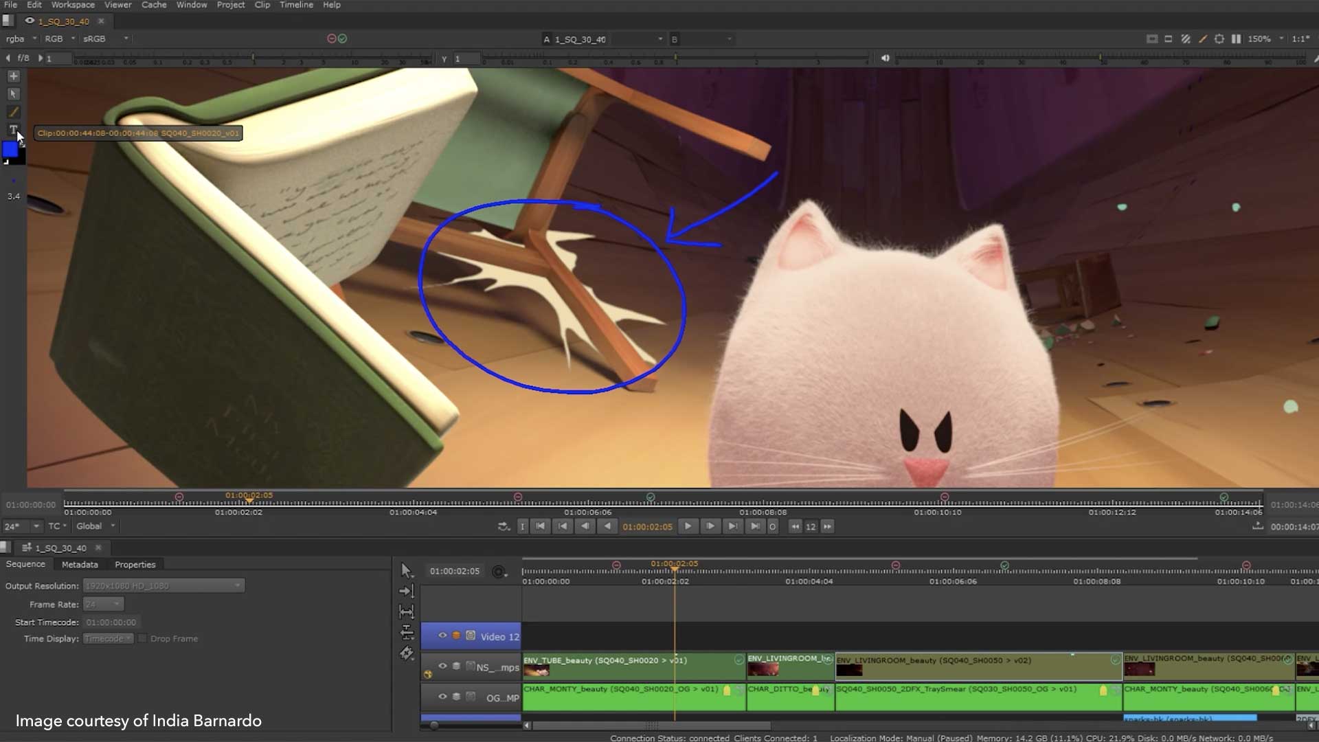
Task: Open the rgba channel layer dropdown
Action: 20,39
